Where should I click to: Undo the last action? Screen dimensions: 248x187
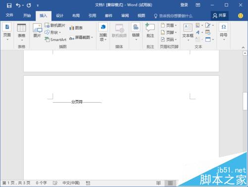[18, 5]
